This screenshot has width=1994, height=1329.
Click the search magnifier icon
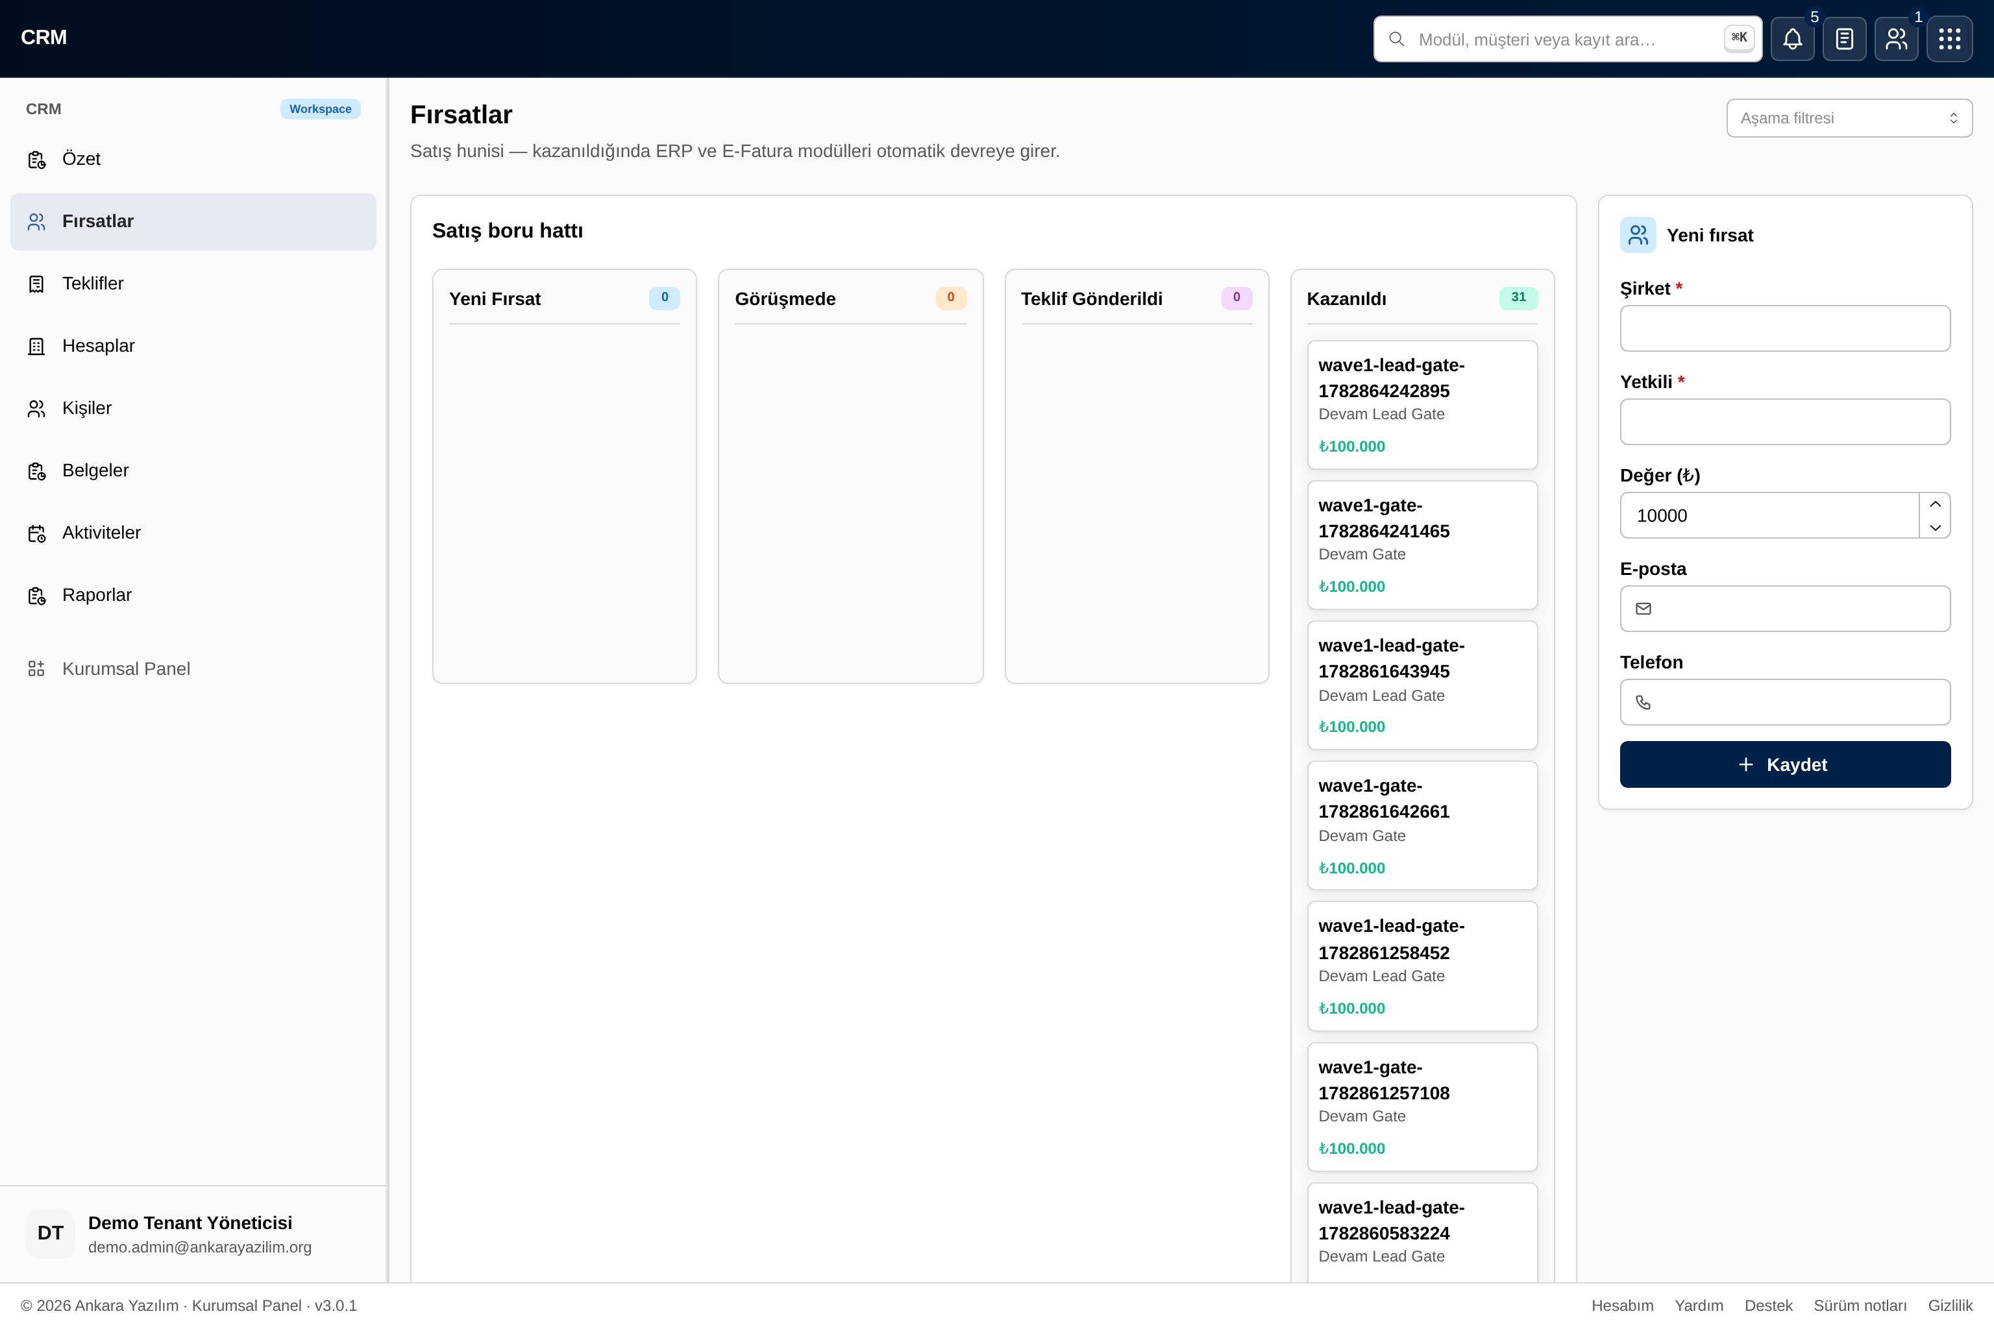pos(1396,39)
